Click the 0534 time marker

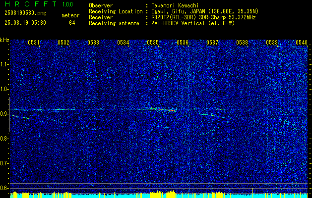123,43
